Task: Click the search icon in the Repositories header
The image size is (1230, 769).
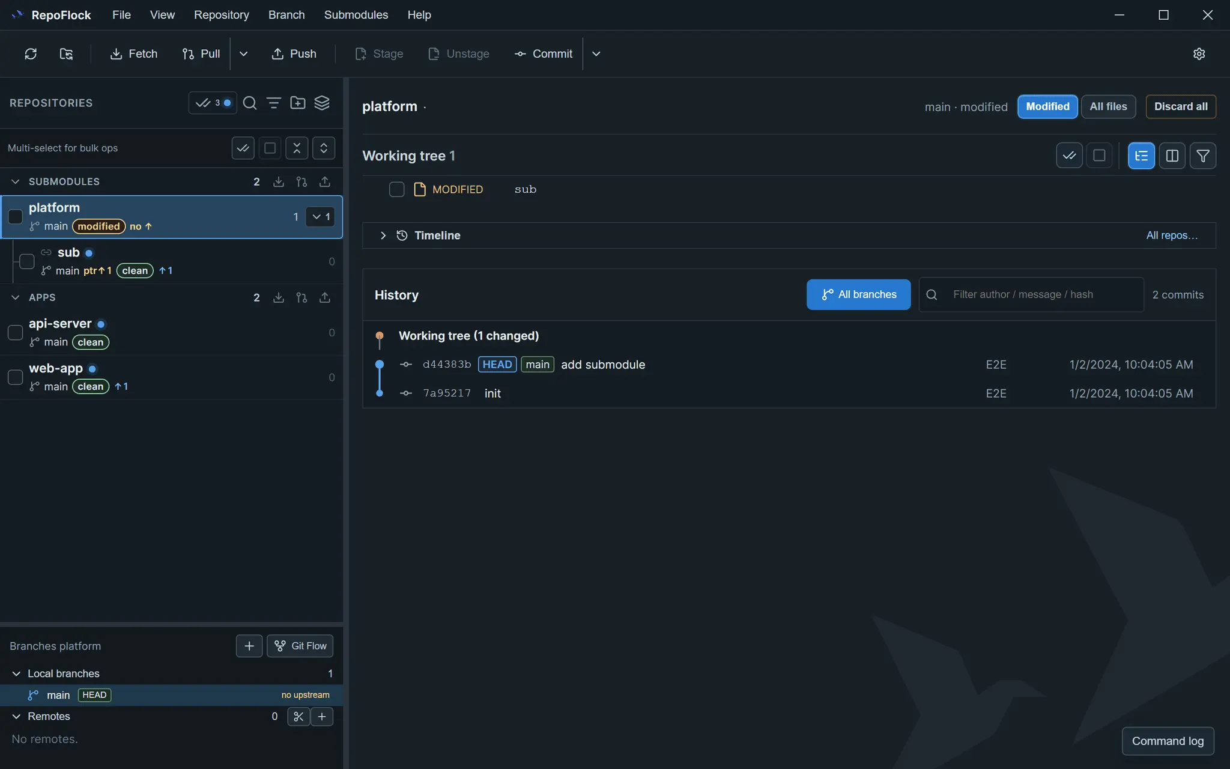Action: [x=250, y=103]
